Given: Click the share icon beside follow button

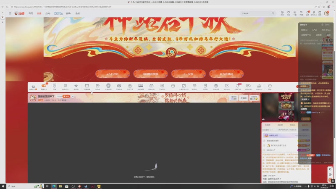Looking at the screenshot, I should [73, 97].
